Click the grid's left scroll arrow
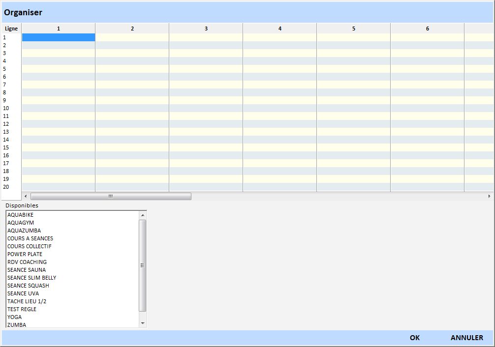Viewport: 495px width, 347px height. click(26, 197)
